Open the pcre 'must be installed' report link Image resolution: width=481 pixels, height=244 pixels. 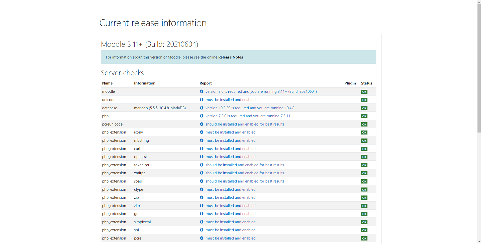(x=231, y=238)
